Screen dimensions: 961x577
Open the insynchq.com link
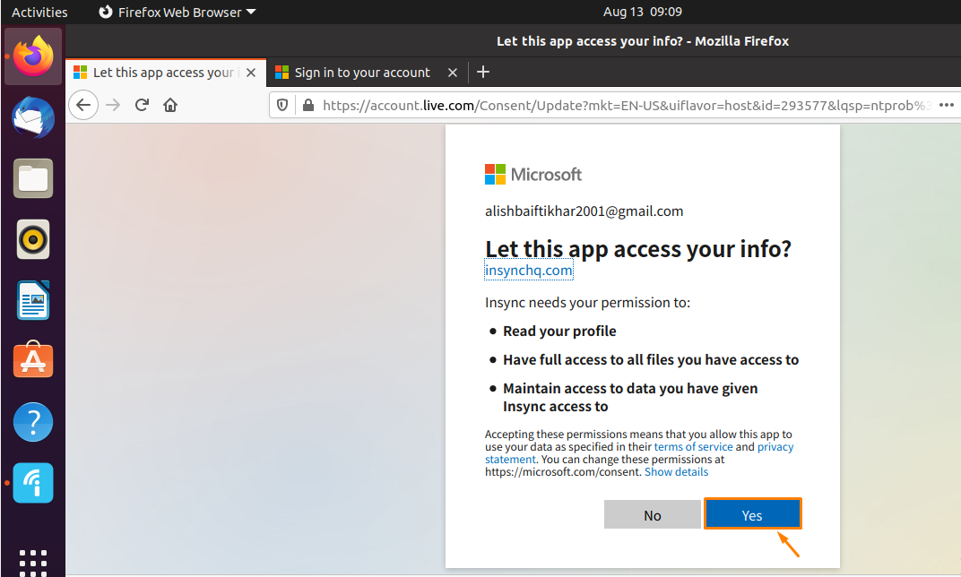(x=529, y=270)
